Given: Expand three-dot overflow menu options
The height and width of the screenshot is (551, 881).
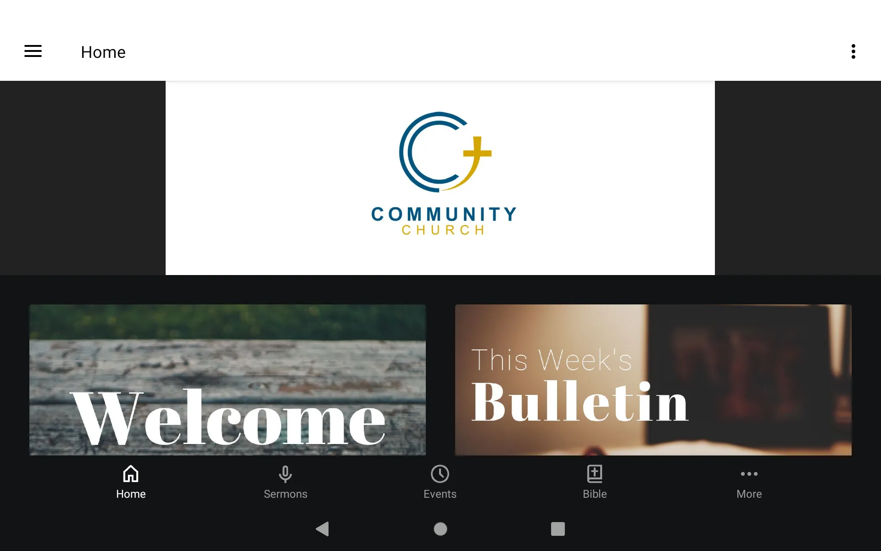Looking at the screenshot, I should [854, 51].
